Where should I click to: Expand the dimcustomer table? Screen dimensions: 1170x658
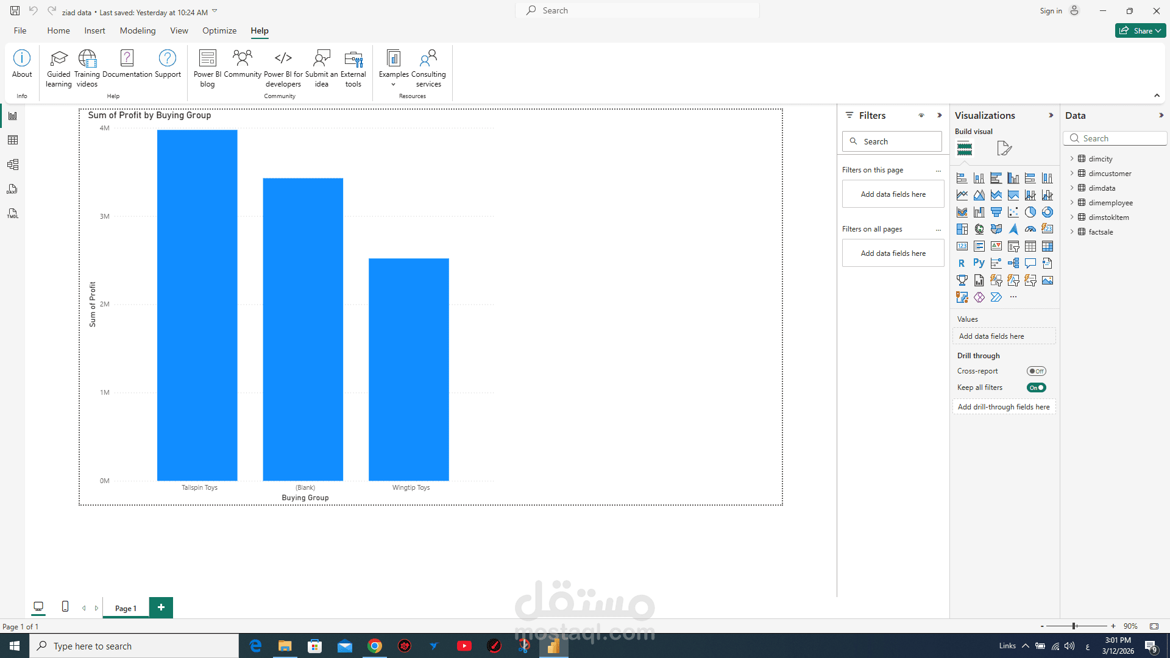1072,173
